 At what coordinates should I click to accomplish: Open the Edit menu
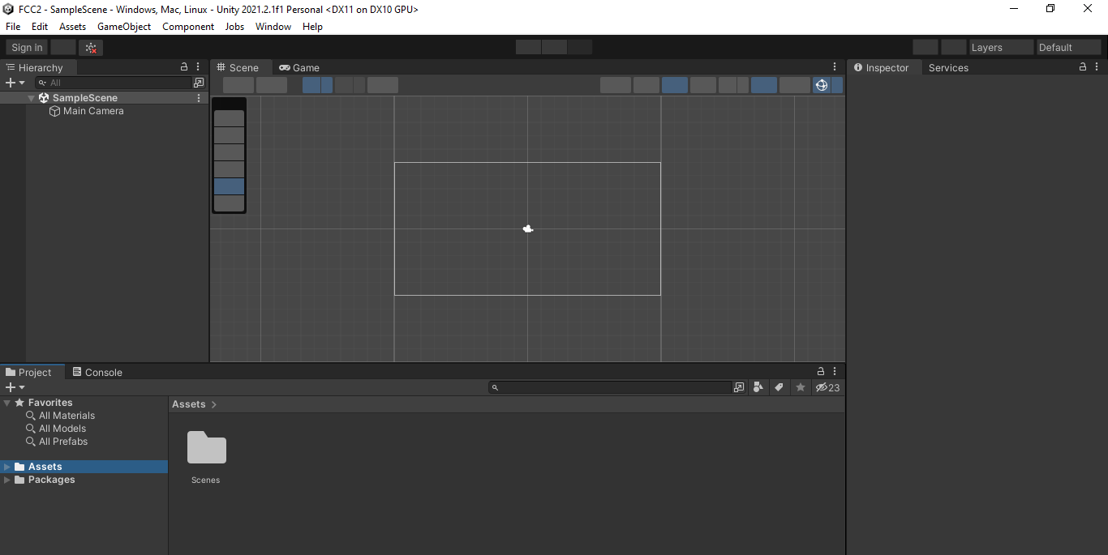click(x=40, y=27)
